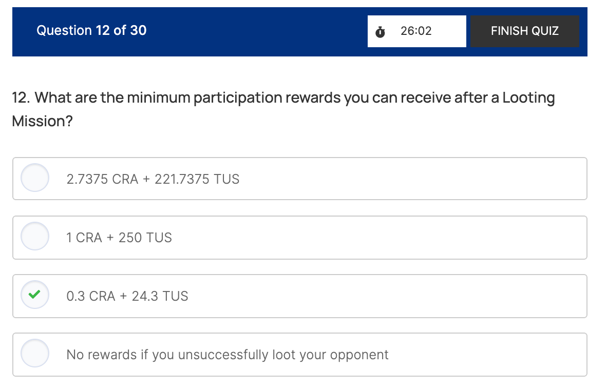Screen dimensions: 607x389
Task: Click the '2.7375 CRA + 221.7375 TUS' answer text
Action: [153, 179]
